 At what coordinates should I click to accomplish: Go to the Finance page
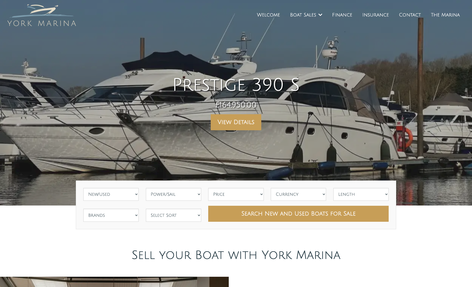click(342, 15)
